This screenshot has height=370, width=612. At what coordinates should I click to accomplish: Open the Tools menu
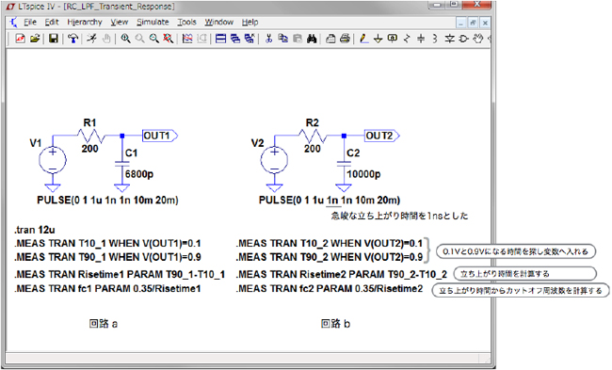coord(186,23)
